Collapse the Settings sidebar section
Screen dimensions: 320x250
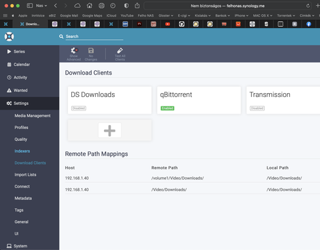pos(29,103)
